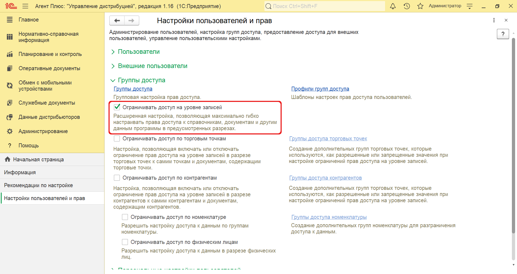Switch to Начальная страница tab

pos(52,159)
